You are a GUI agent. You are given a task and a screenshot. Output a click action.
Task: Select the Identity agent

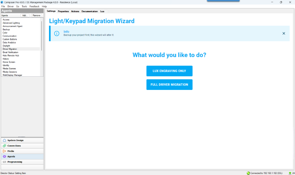point(6,65)
